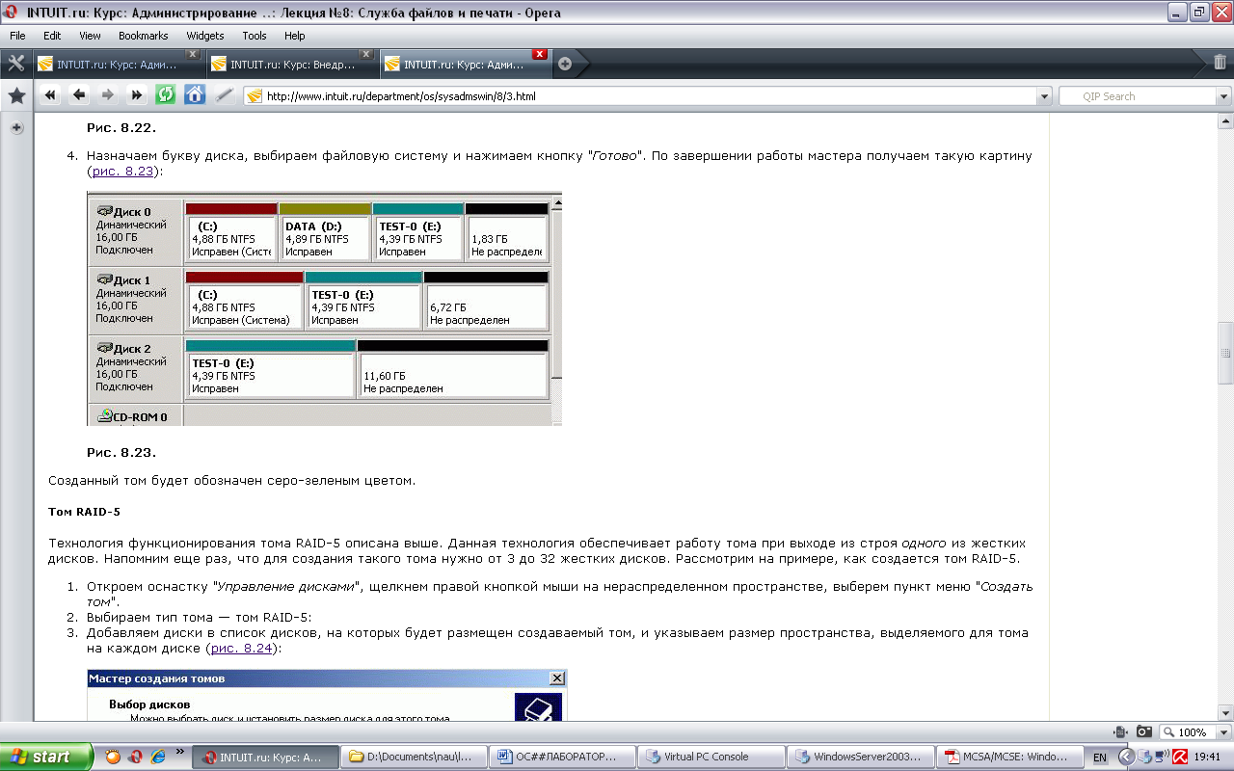This screenshot has height=771, width=1234.
Task: Open the Bookmarks menu
Action: (144, 36)
